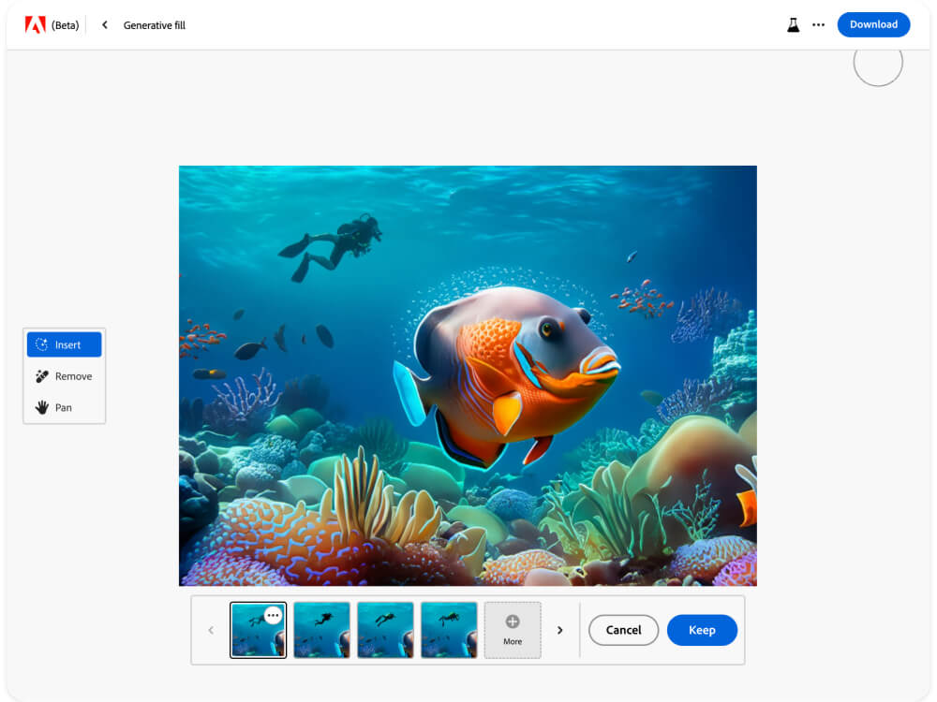Viewport: 937px width, 702px height.
Task: Select the first generated variation thumbnail
Action: tap(253, 636)
